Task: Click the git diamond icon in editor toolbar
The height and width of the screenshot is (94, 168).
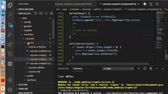Action: (145, 4)
